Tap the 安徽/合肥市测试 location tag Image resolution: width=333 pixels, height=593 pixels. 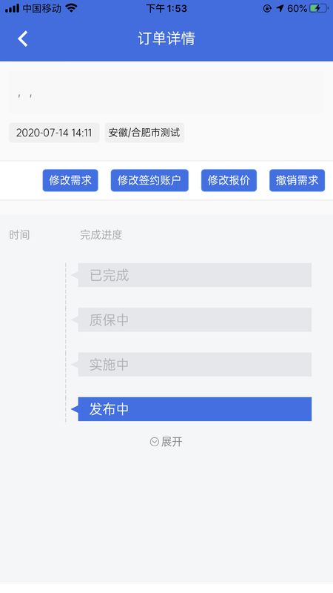(x=144, y=133)
